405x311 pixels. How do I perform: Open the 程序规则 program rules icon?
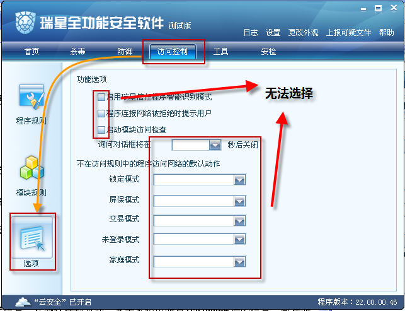(x=31, y=97)
